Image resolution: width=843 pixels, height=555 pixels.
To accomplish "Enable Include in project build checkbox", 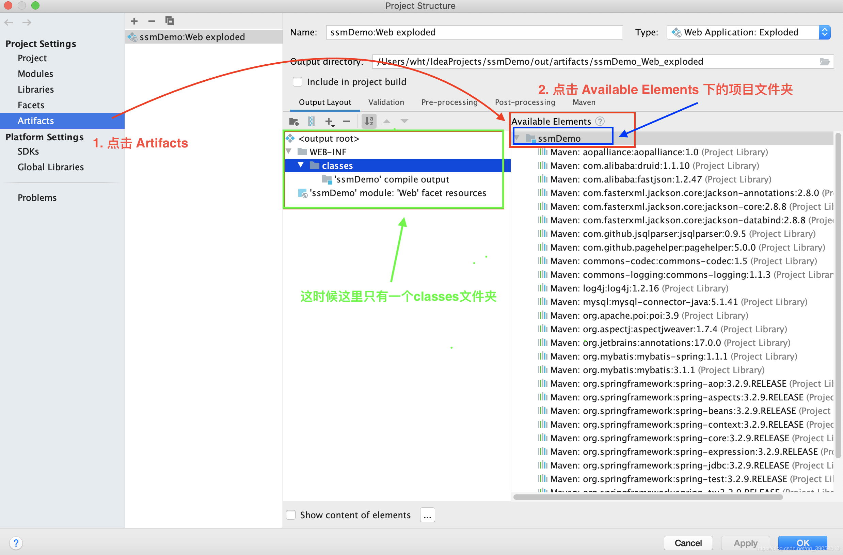I will pos(298,82).
